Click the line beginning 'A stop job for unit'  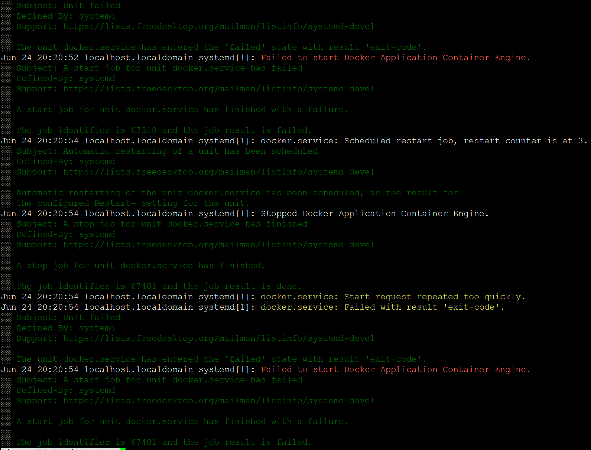coord(141,265)
